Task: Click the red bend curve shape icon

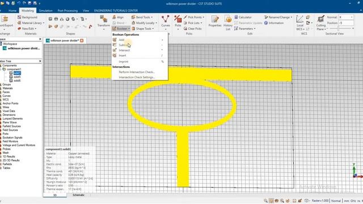Action: pos(90,27)
